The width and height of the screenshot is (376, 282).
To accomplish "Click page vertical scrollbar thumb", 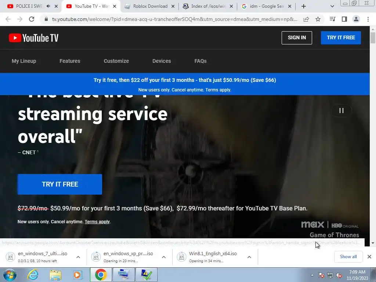I will coord(373,38).
